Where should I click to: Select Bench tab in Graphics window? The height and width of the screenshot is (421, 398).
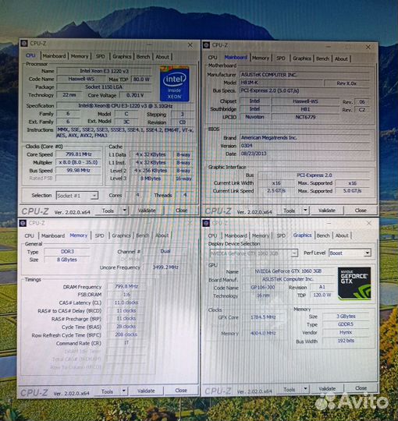(x=323, y=235)
